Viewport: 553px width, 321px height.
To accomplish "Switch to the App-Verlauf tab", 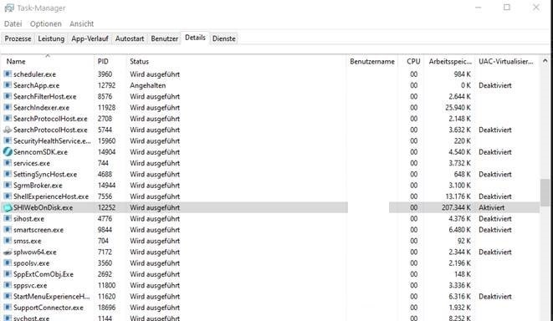I will (90, 38).
